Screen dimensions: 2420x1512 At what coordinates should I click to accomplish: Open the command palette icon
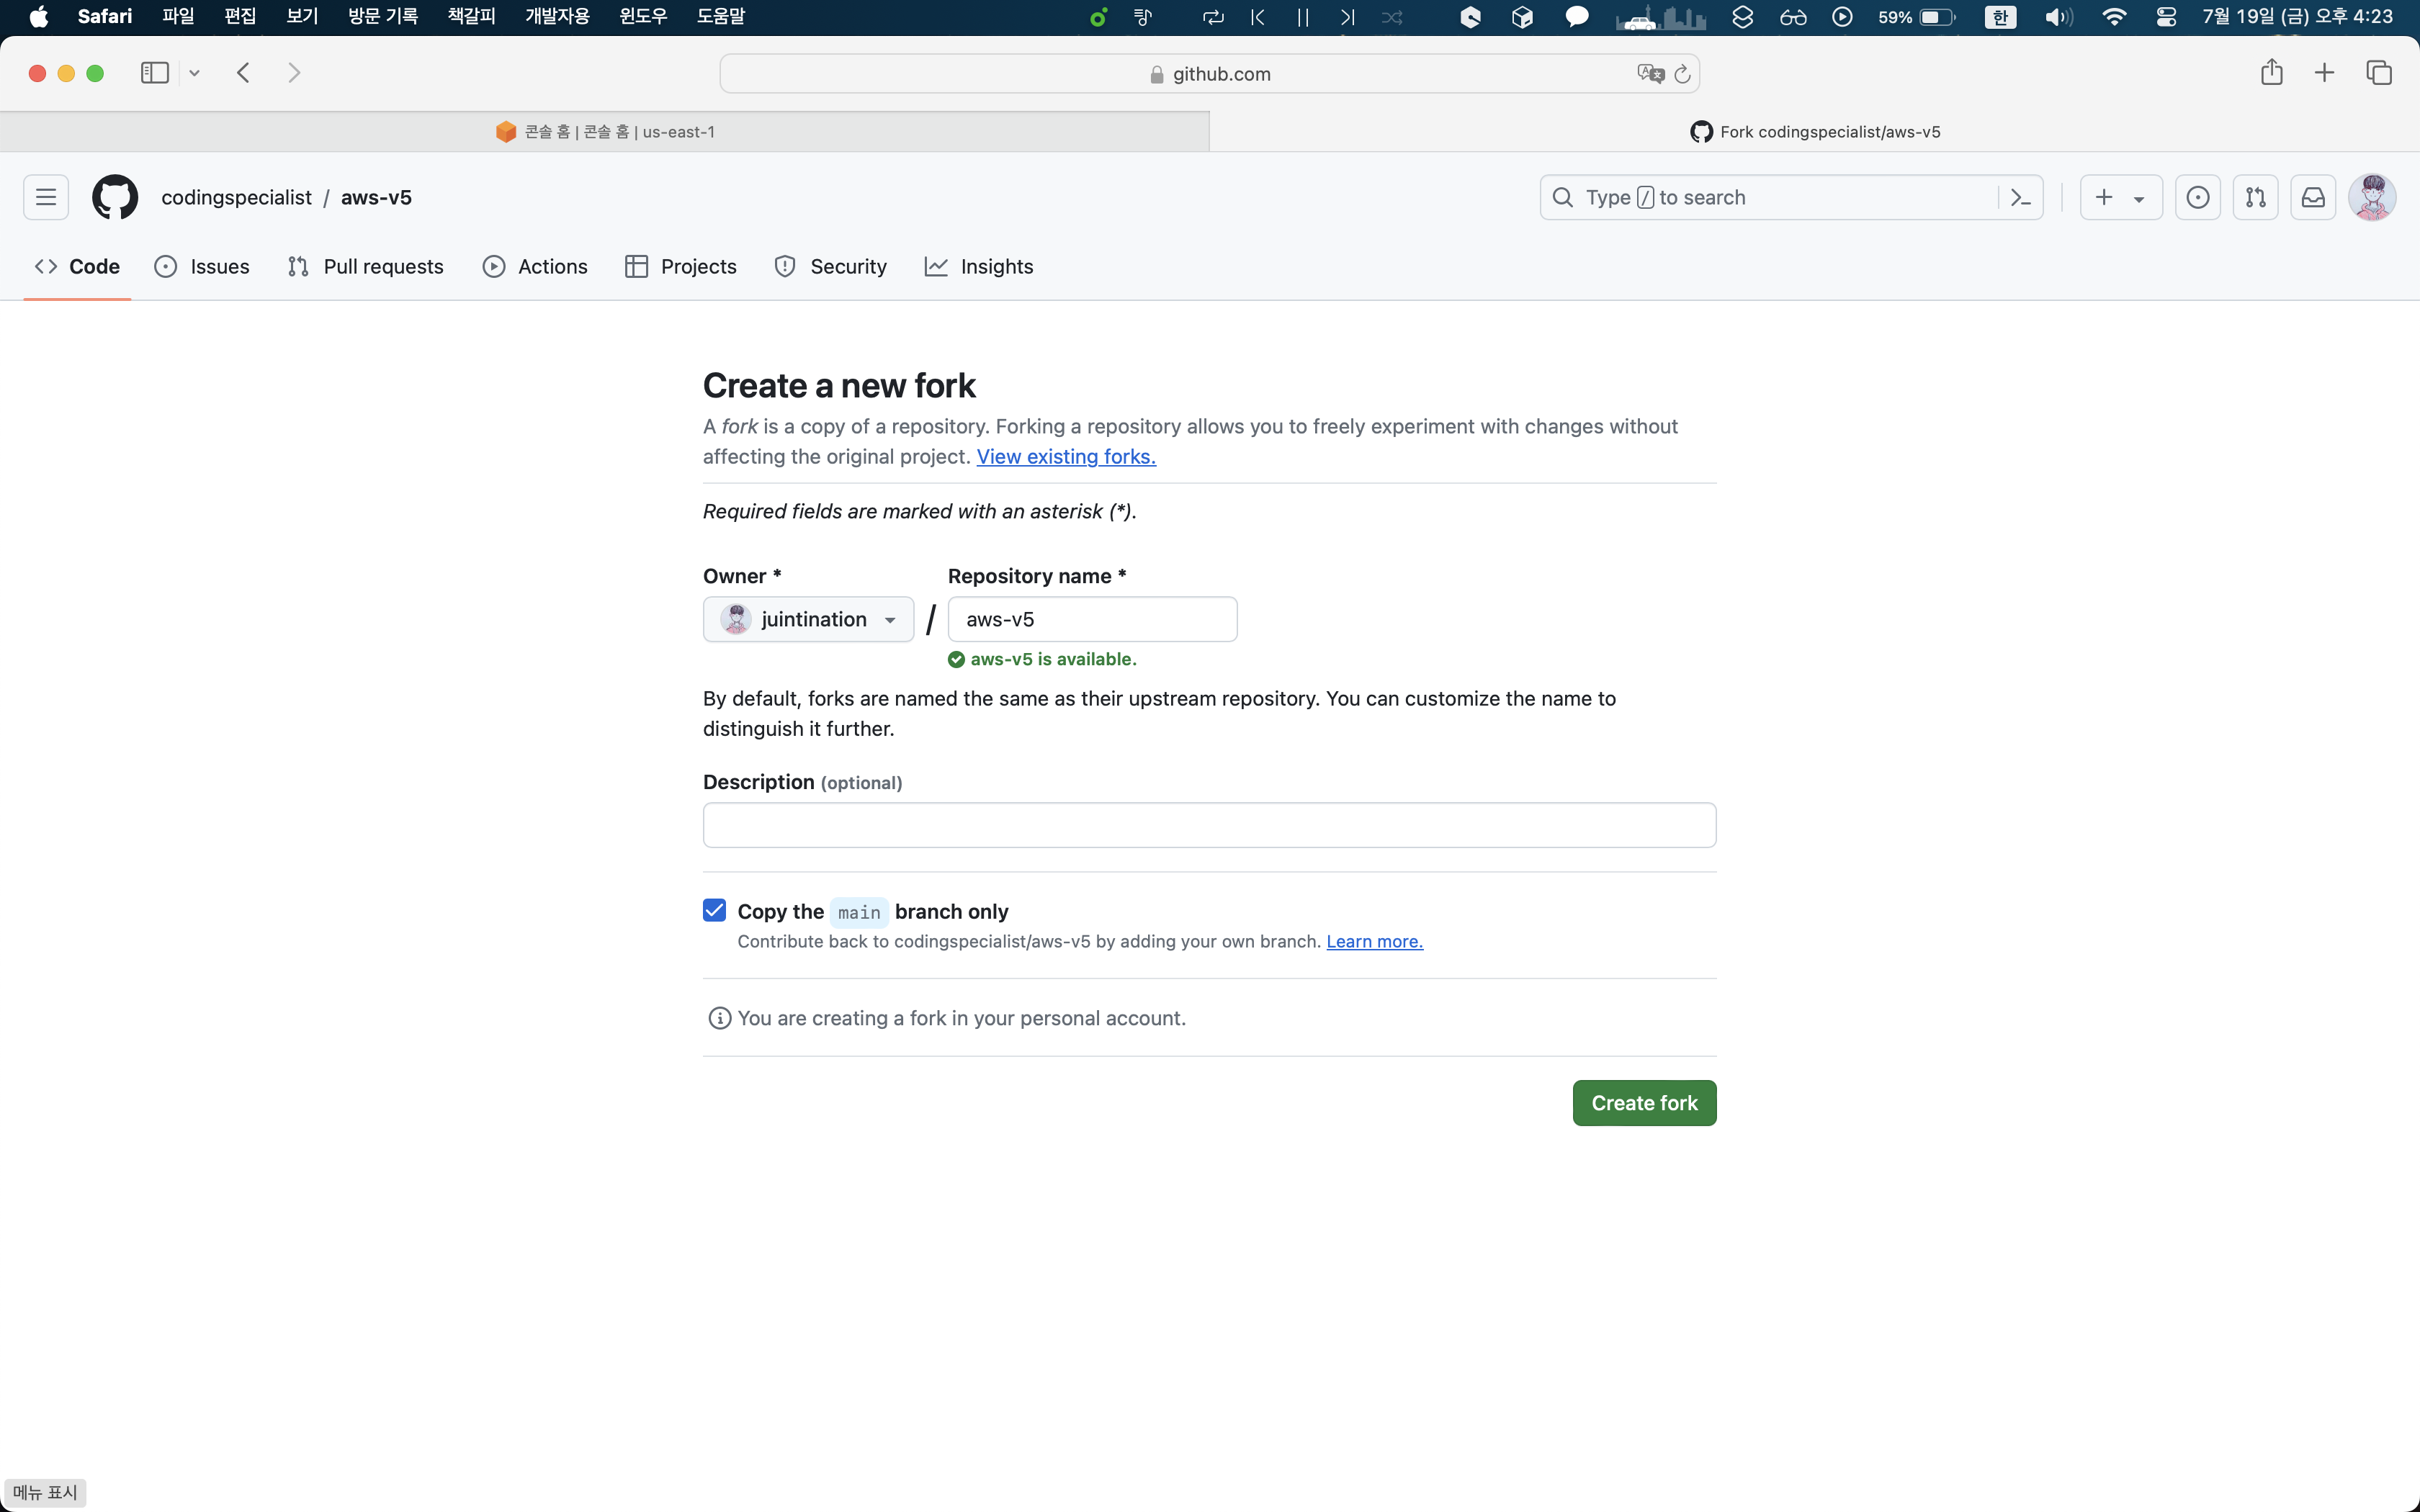(2020, 197)
